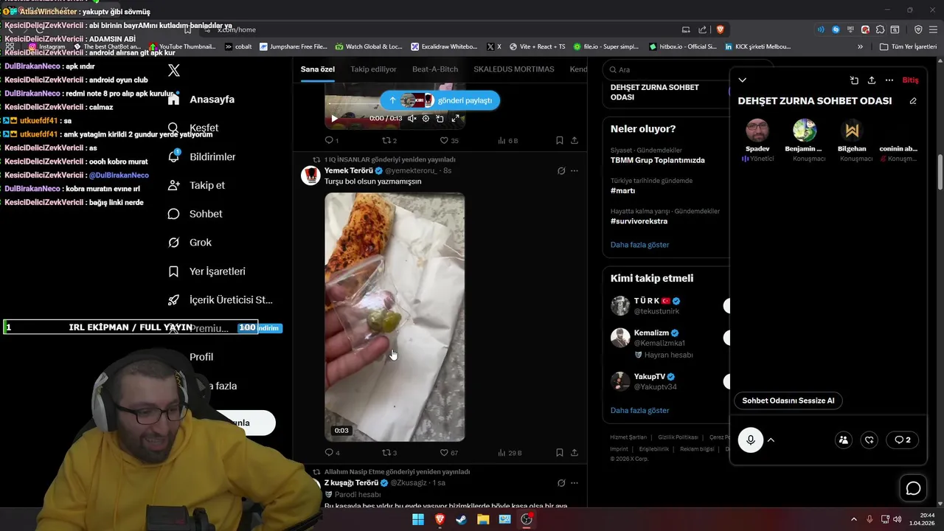This screenshot has height=531, width=944.
Task: Pop out the Space panel window
Action: coord(854,80)
